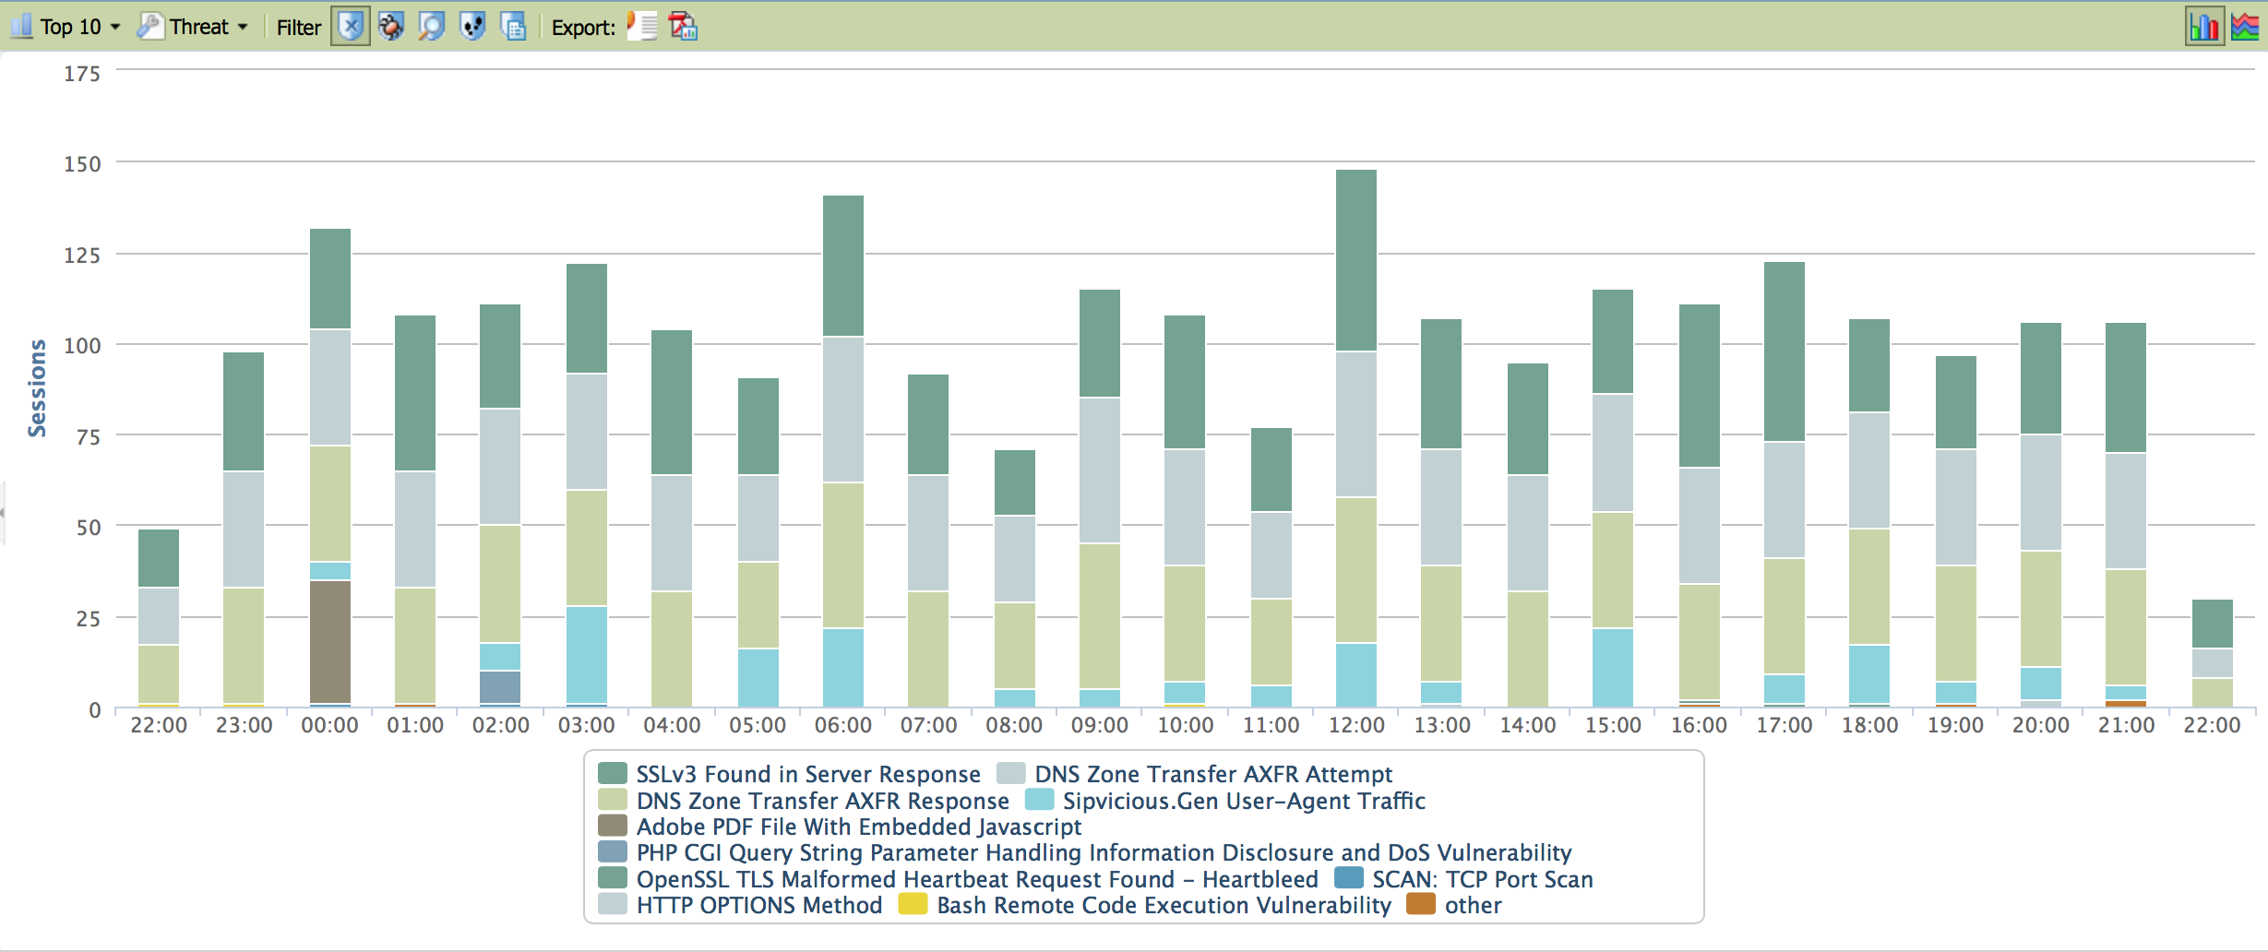Click SSLv3 Found in Server Response legend entry
This screenshot has height=952, width=2268.
click(x=807, y=774)
